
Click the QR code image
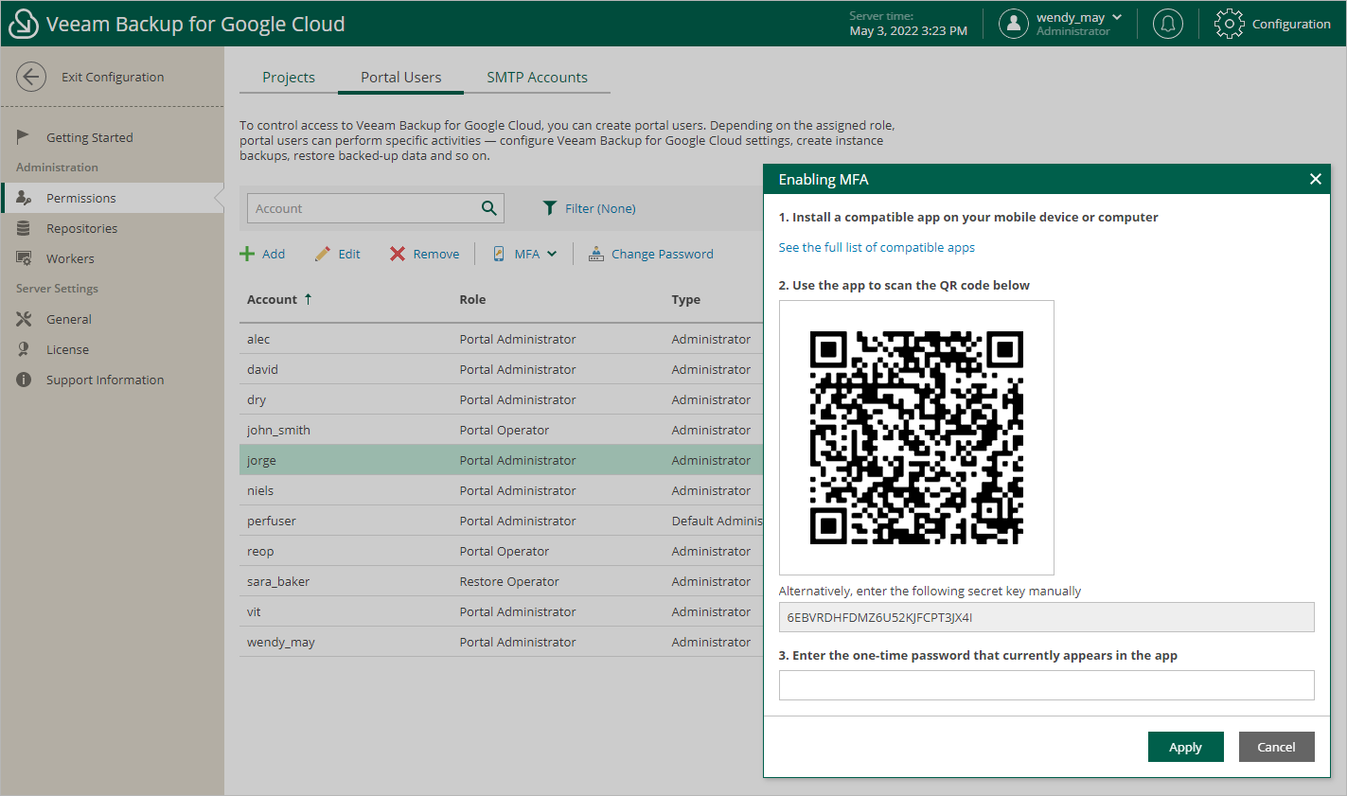pyautogui.click(x=916, y=437)
